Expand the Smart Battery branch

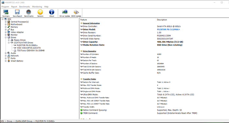click(x=6, y=61)
